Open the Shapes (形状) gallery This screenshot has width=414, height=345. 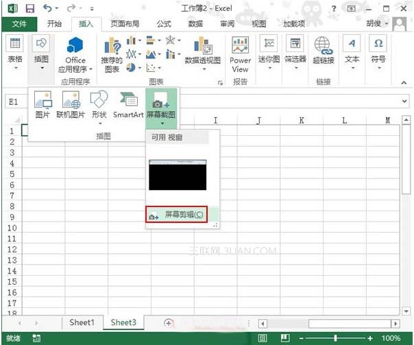click(x=99, y=108)
